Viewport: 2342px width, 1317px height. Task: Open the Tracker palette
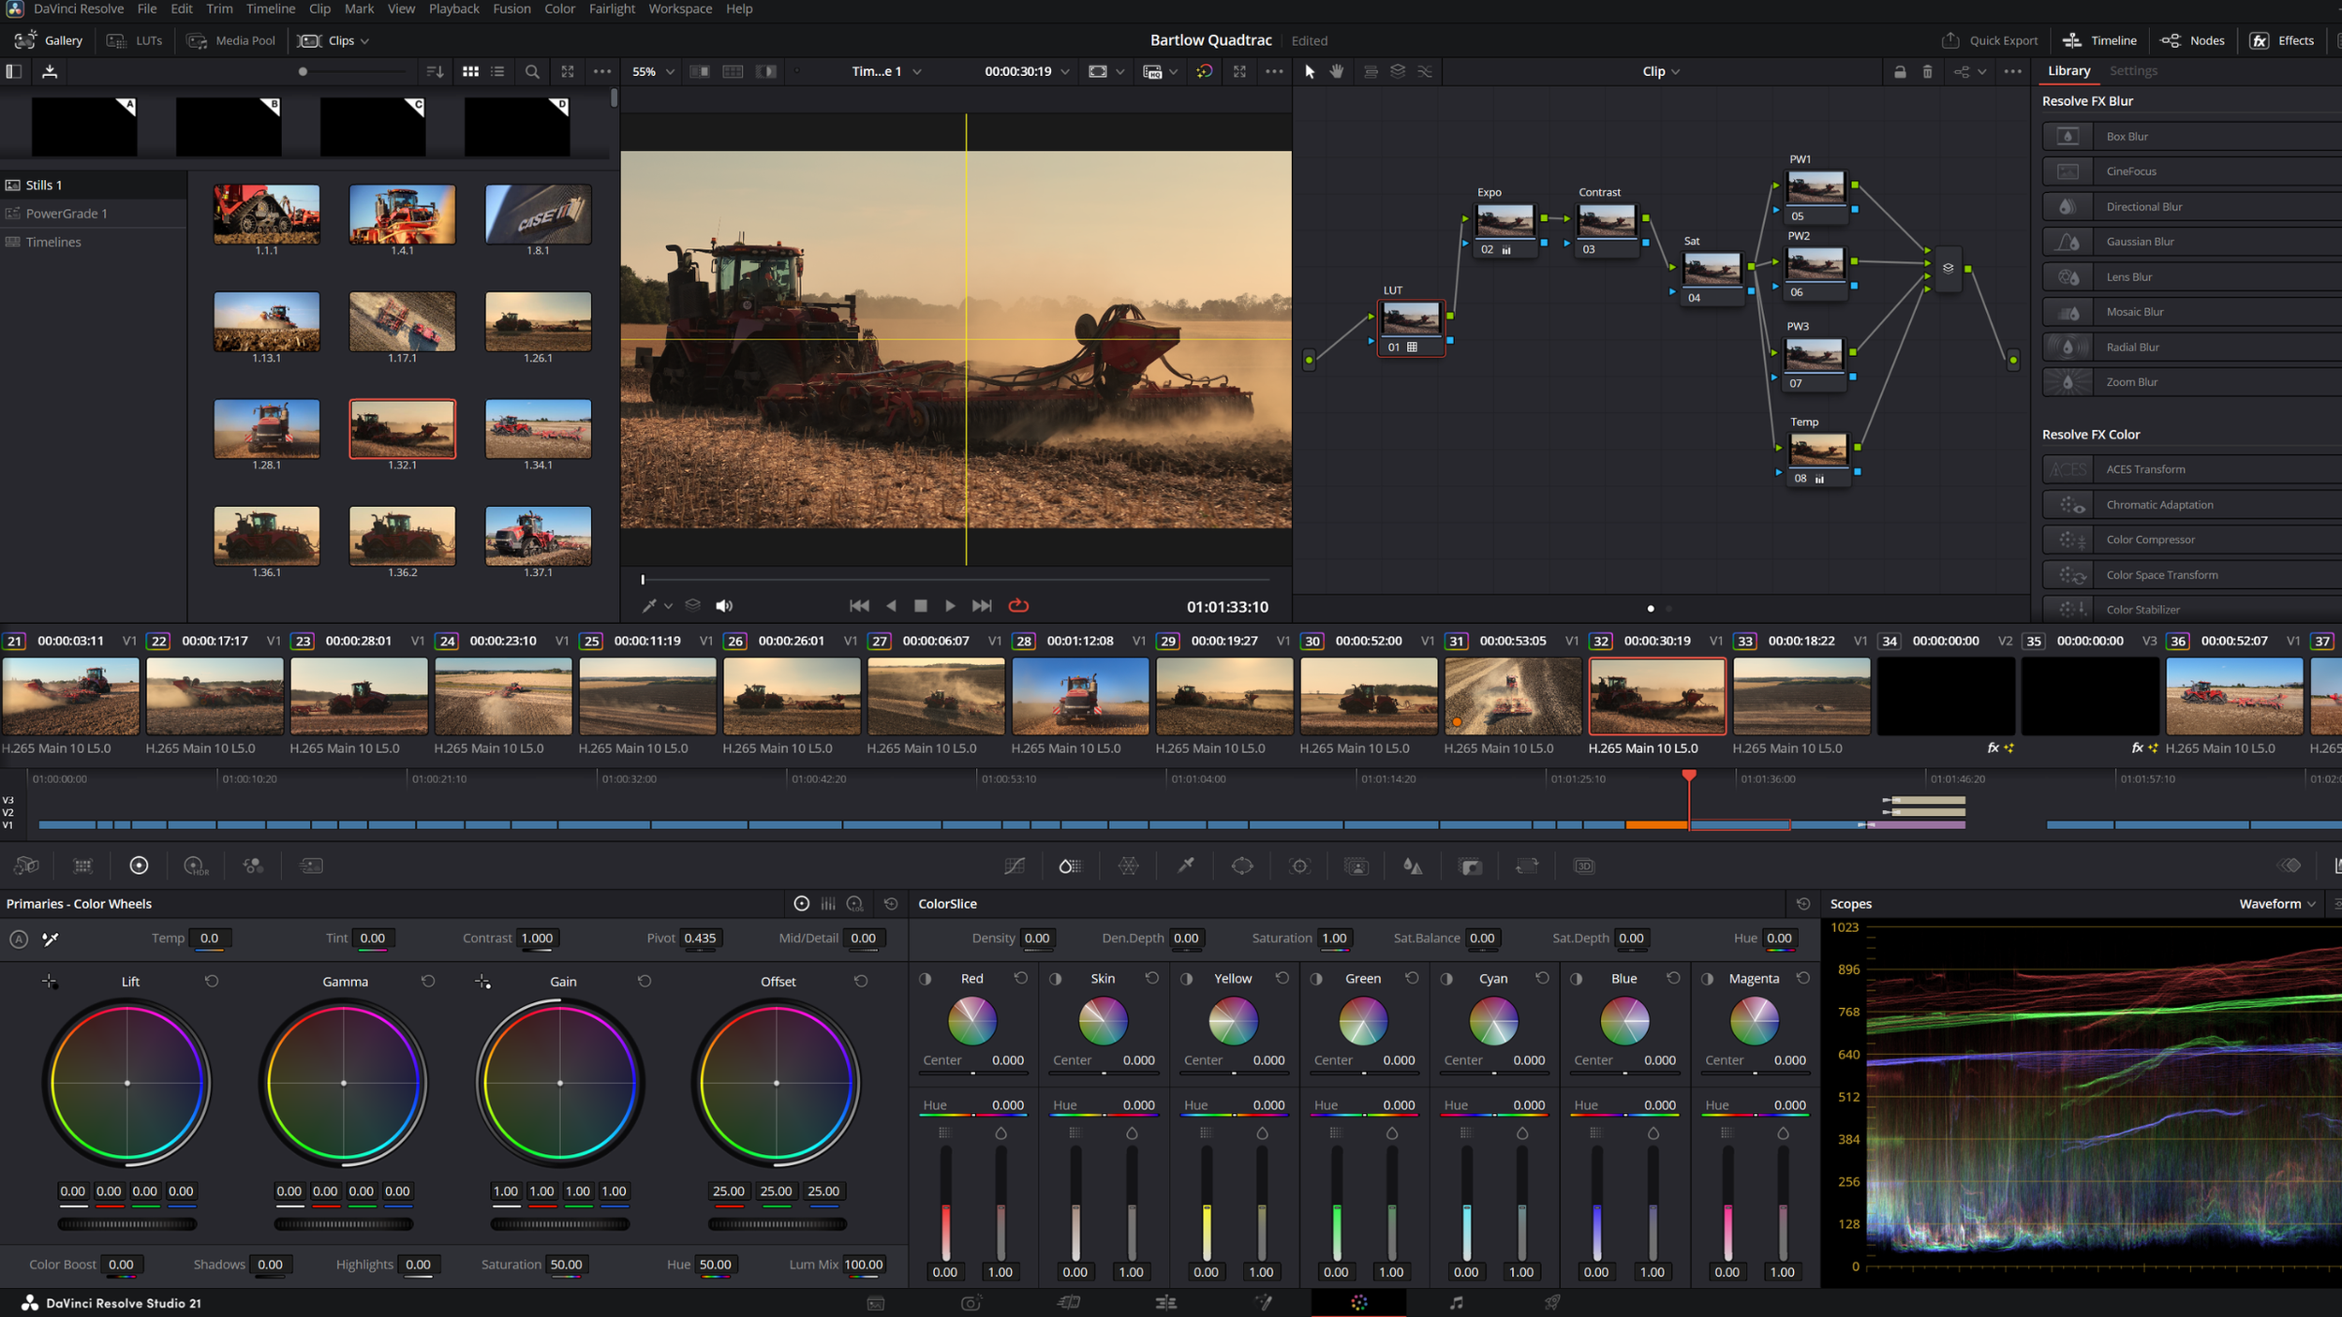(x=1299, y=866)
